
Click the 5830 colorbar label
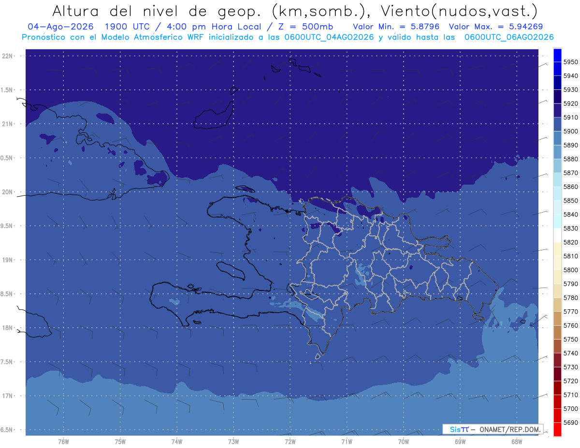[571, 228]
